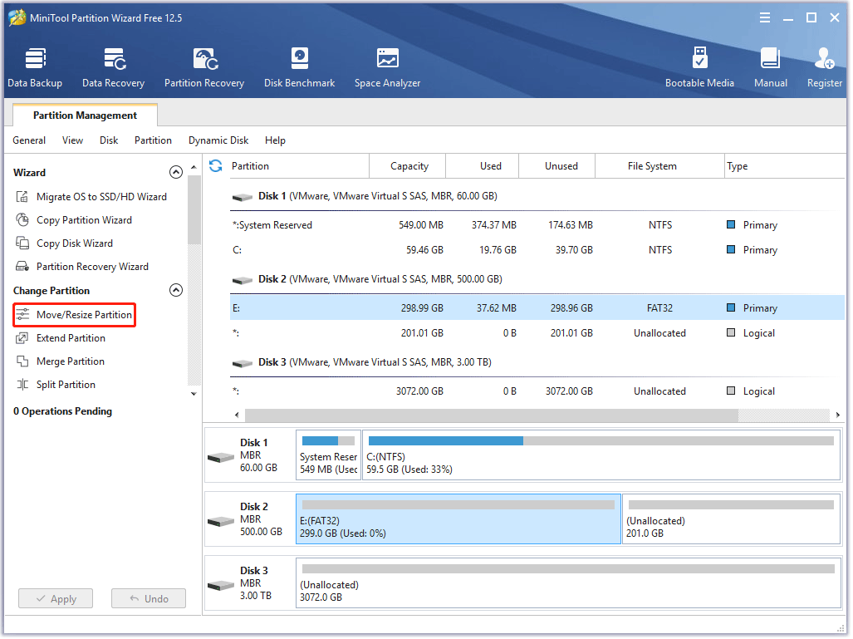Choose Move/Resize Partition
The image size is (853, 639).
click(x=75, y=316)
